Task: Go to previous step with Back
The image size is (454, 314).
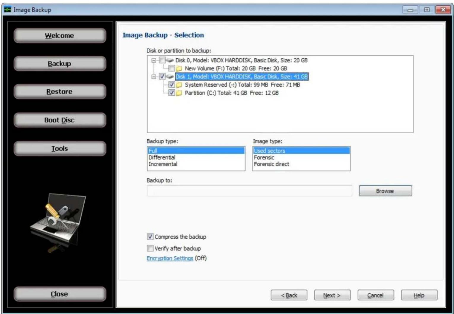Action: pyautogui.click(x=289, y=295)
